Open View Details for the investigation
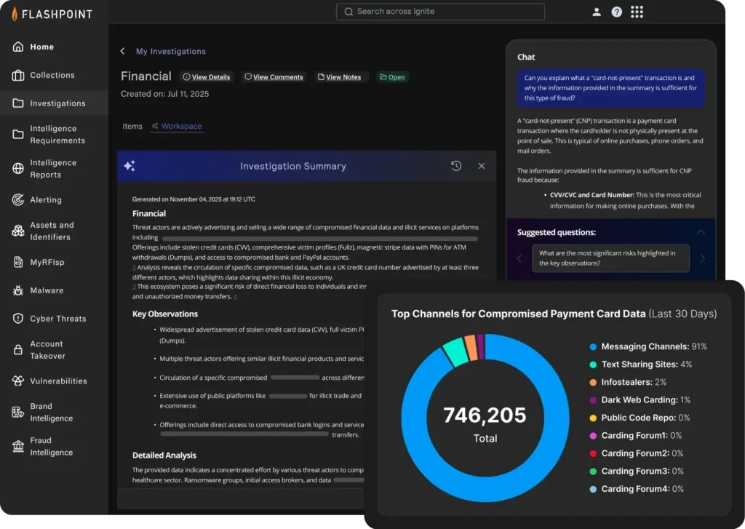 (206, 77)
